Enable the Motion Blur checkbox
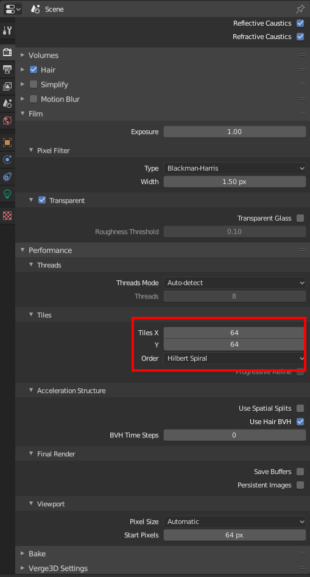This screenshot has height=577, width=310. tap(33, 99)
